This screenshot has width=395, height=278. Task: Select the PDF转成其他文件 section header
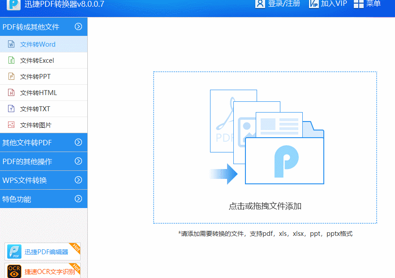tap(43, 26)
